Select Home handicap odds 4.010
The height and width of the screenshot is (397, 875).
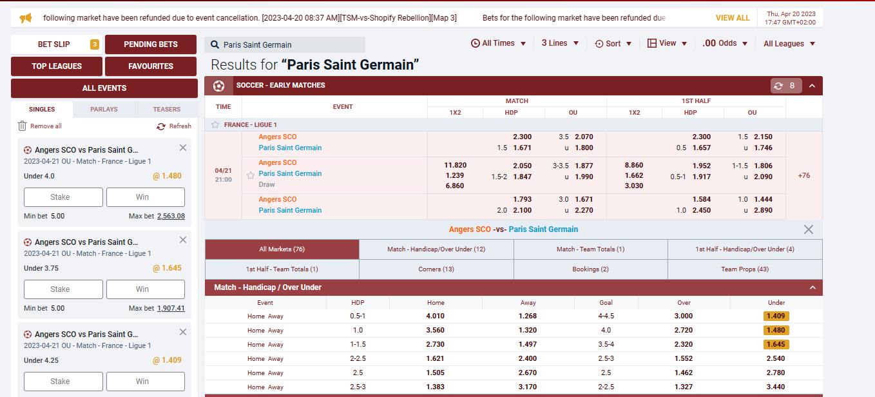[436, 316]
